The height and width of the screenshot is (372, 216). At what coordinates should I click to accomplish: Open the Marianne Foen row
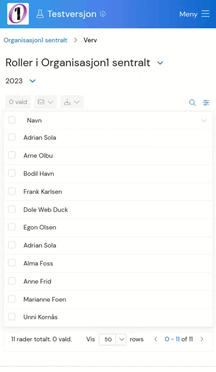pos(108,299)
